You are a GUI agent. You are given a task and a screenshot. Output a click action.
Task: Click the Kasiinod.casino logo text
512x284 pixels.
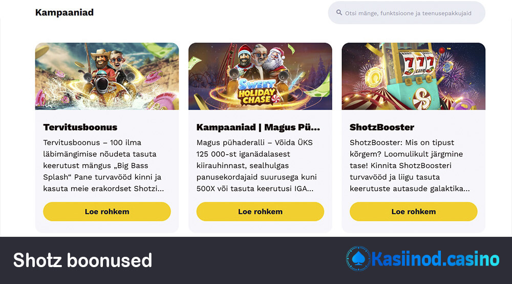tap(435, 259)
